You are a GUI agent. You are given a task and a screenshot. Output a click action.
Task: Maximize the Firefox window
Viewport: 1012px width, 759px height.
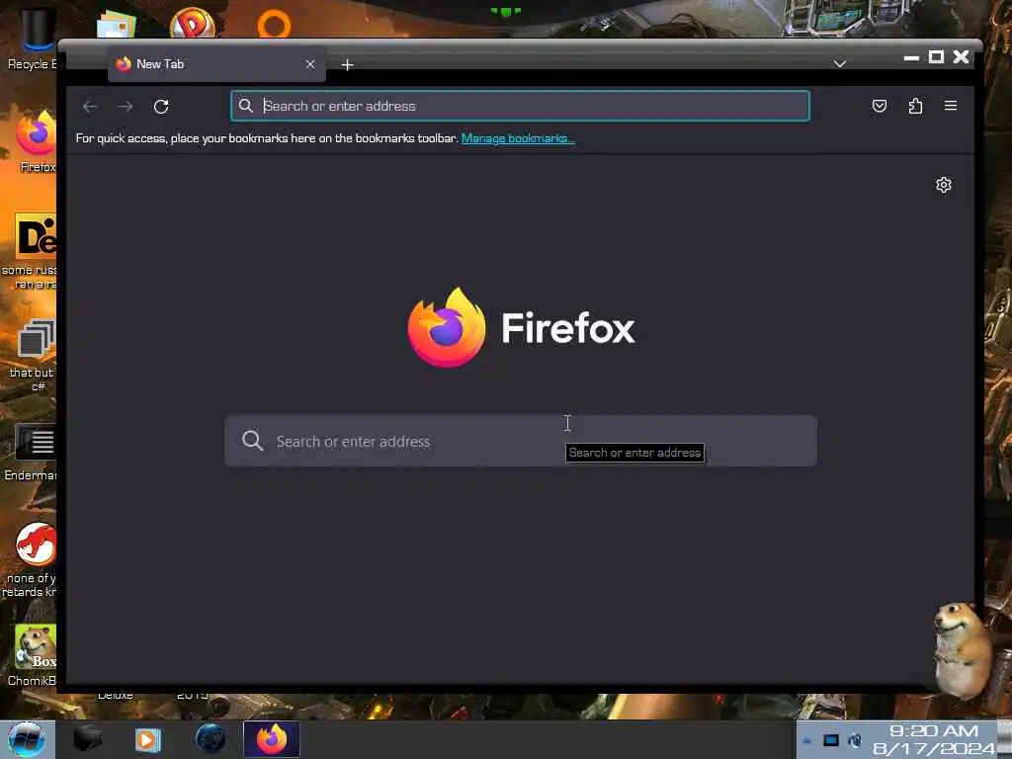[937, 56]
